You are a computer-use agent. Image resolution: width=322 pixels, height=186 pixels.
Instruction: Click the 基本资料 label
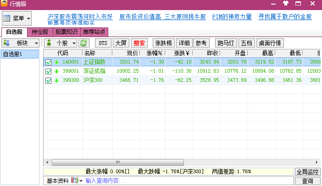point(58,181)
